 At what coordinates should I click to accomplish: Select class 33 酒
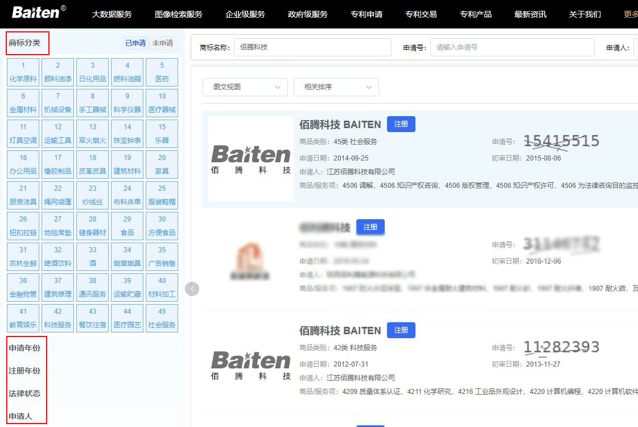[92, 256]
